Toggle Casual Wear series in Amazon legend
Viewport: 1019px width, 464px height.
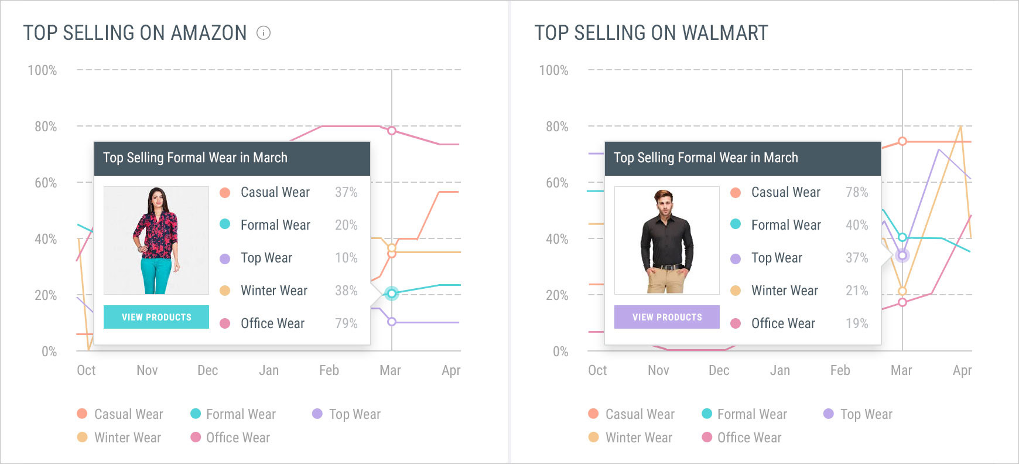120,414
